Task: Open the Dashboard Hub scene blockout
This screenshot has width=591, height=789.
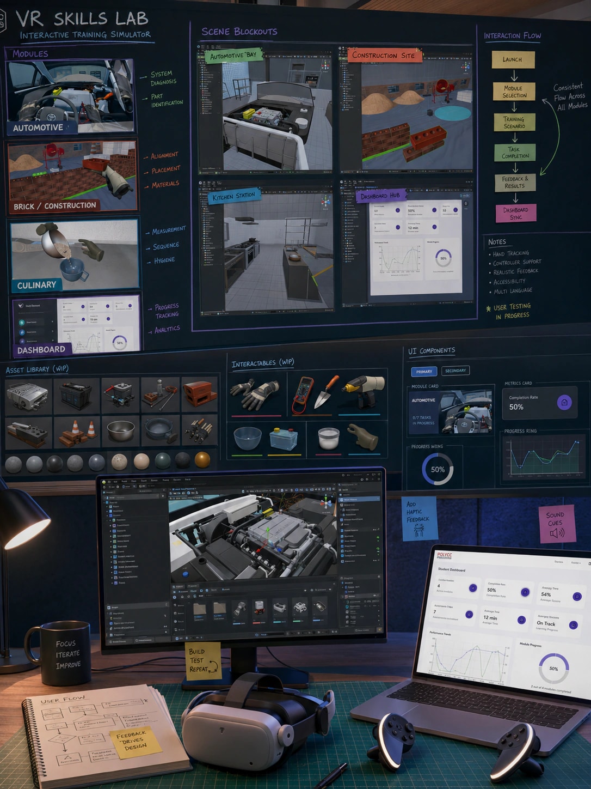Action: (x=407, y=244)
